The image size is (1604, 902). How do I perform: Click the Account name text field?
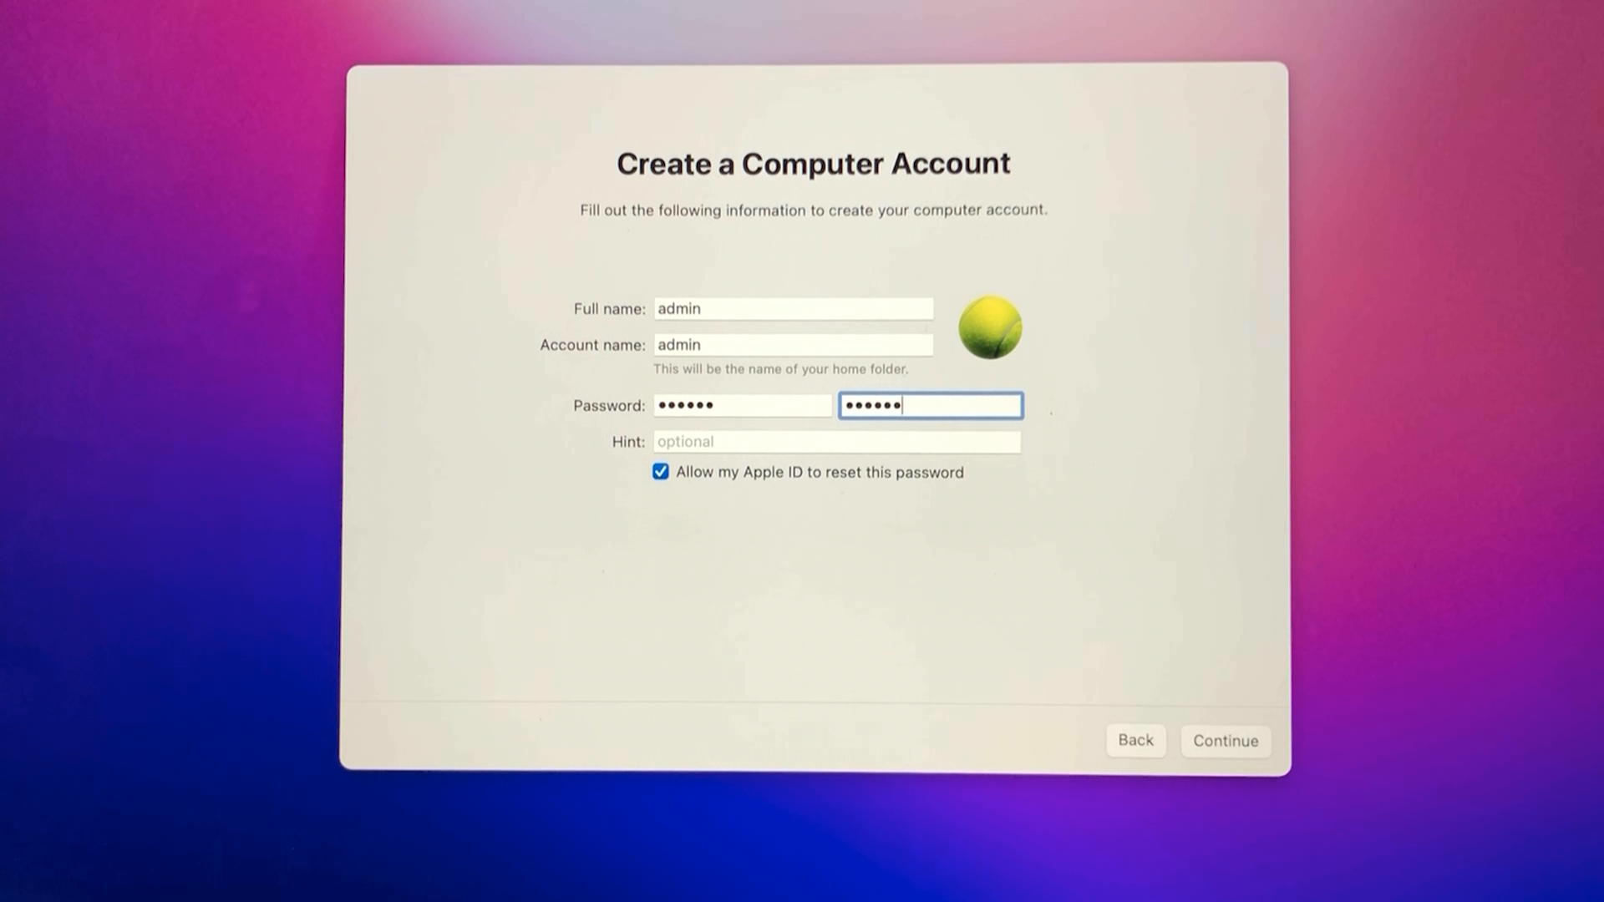pyautogui.click(x=793, y=345)
